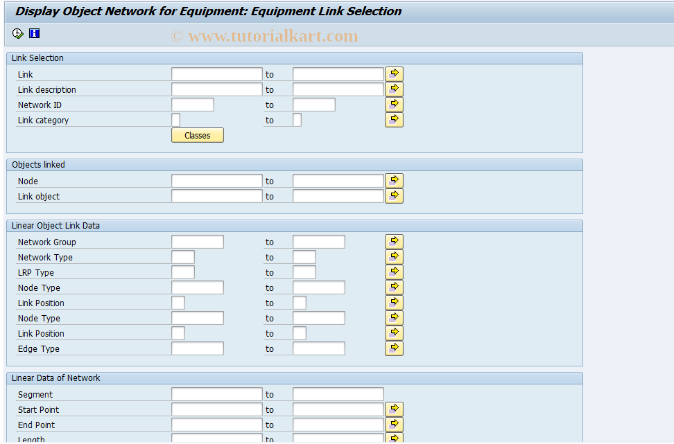674x444 pixels.
Task: Open multiple selection for Edge Type
Action: (x=394, y=348)
